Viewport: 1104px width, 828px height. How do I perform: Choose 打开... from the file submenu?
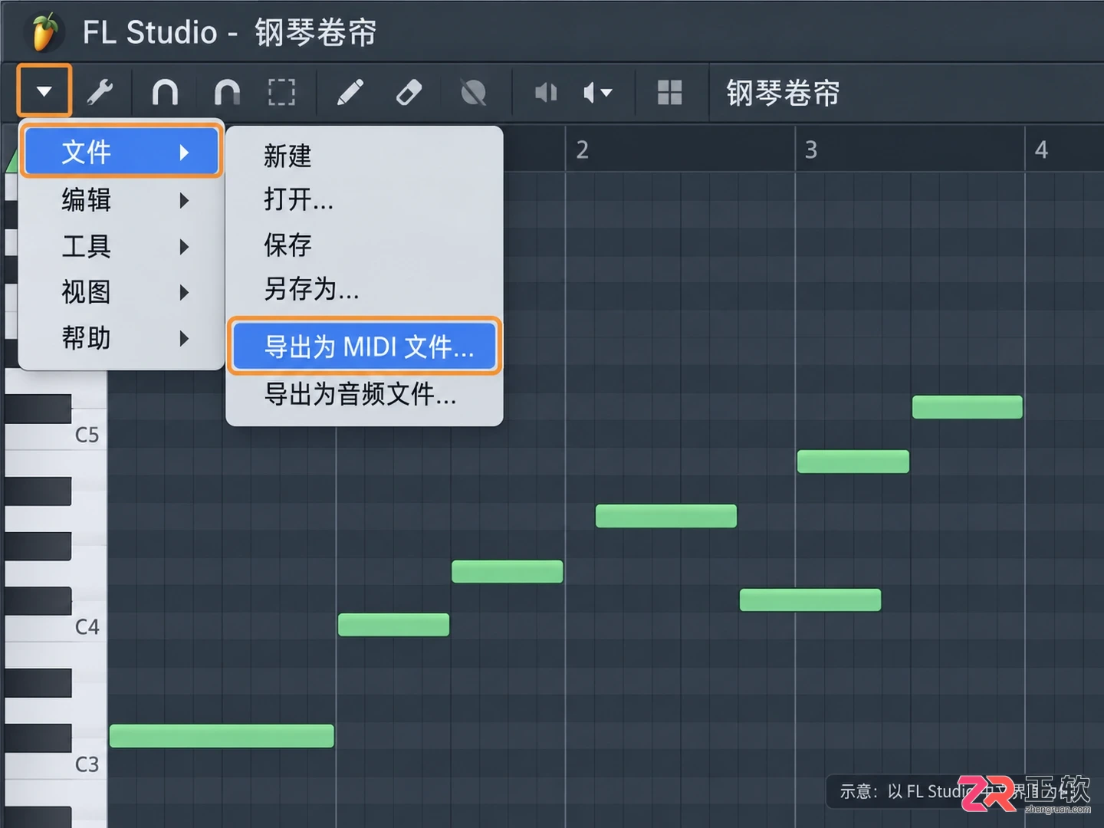tap(364, 199)
